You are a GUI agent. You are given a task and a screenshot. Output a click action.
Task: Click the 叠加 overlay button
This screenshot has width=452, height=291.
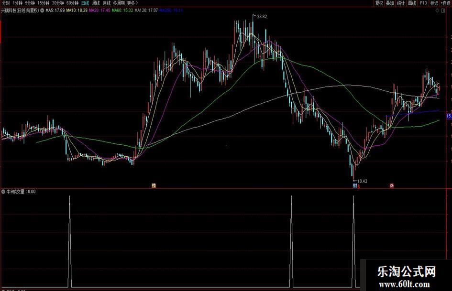click(x=390, y=3)
